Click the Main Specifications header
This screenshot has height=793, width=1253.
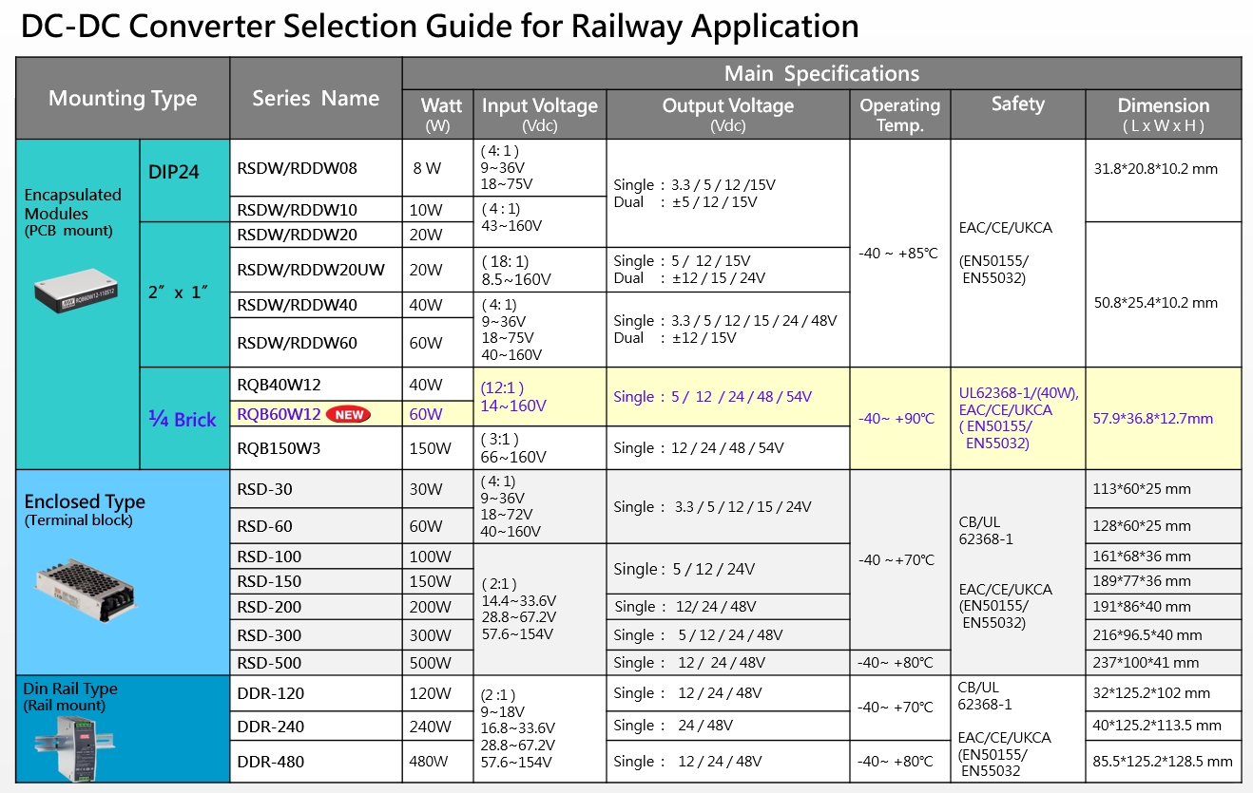(x=821, y=74)
